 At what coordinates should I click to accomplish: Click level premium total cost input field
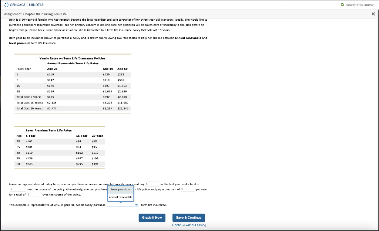pyautogui.click(x=34, y=194)
